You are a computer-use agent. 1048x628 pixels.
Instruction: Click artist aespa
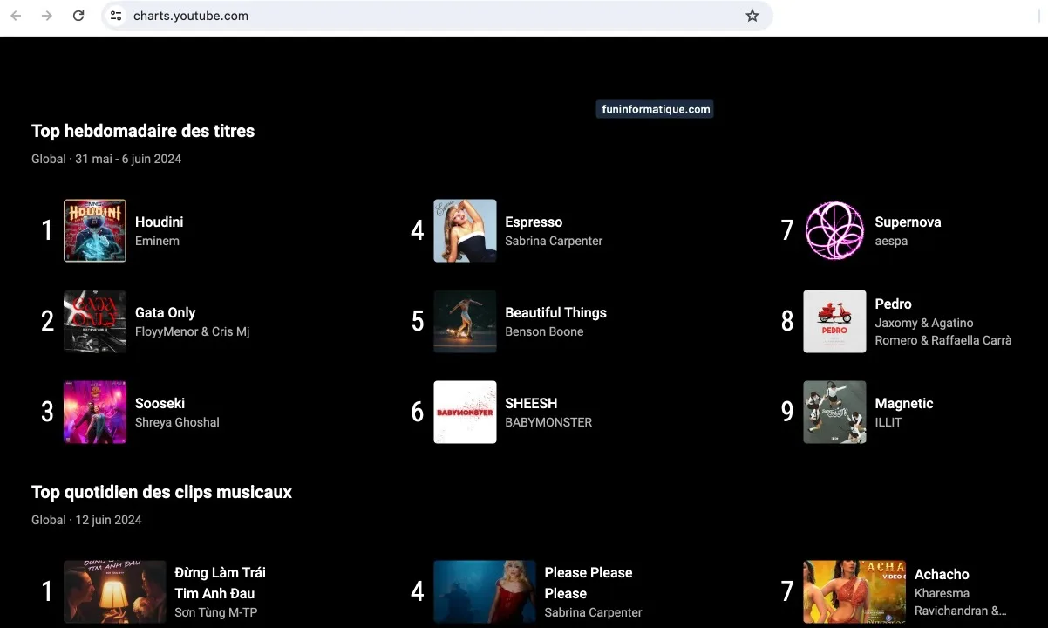tap(891, 241)
